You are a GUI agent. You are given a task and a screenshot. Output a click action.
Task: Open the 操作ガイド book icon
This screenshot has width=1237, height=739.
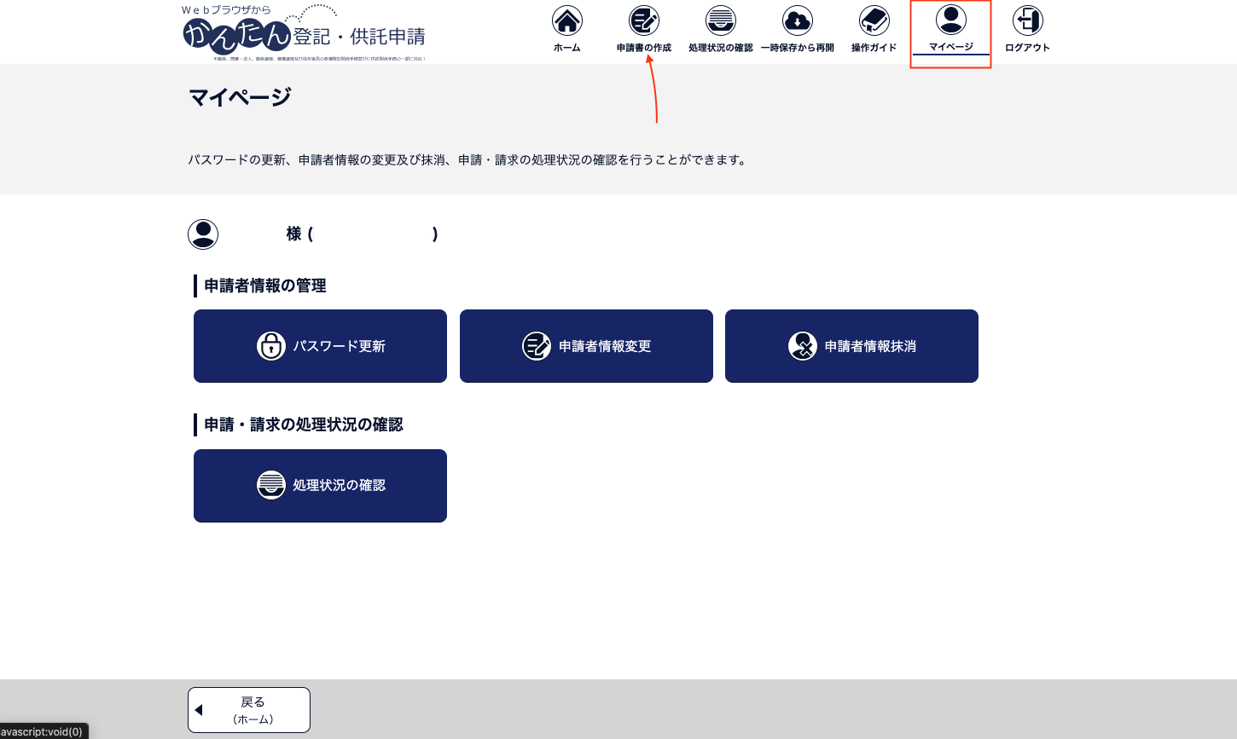(x=874, y=20)
